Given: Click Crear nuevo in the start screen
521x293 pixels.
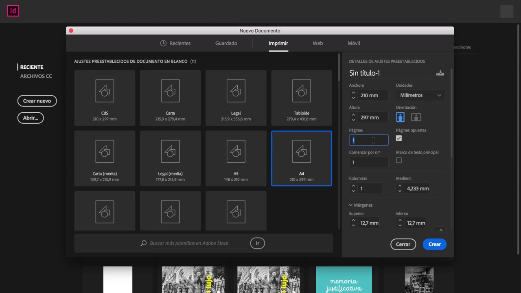Looking at the screenshot, I should (37, 101).
